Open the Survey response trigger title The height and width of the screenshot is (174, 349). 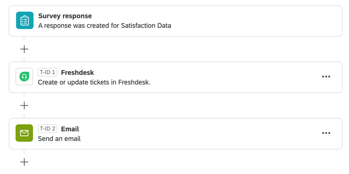pos(65,16)
